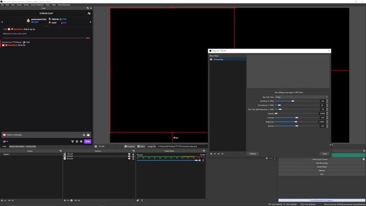This screenshot has width=366, height=206.
Task: Open the Virtual Camera settings gear icon
Action: pyautogui.click(x=364, y=159)
